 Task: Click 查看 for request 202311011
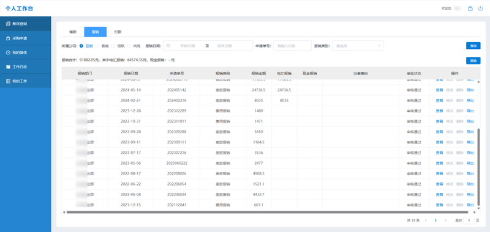439,121
